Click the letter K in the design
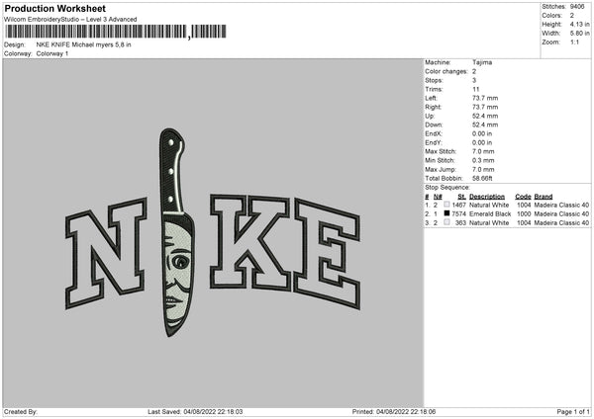 [x=250, y=242]
